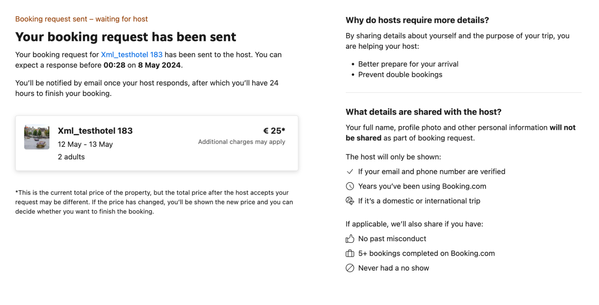Click 'Better prepare for your arrival' bullet
Screen dimensions: 599x305
[408, 64]
